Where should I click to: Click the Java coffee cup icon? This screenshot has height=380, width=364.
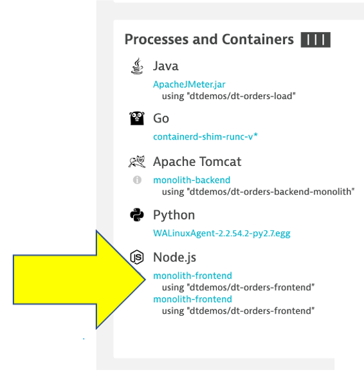[x=137, y=66]
